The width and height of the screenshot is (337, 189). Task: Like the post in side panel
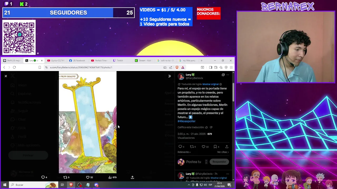point(204,147)
